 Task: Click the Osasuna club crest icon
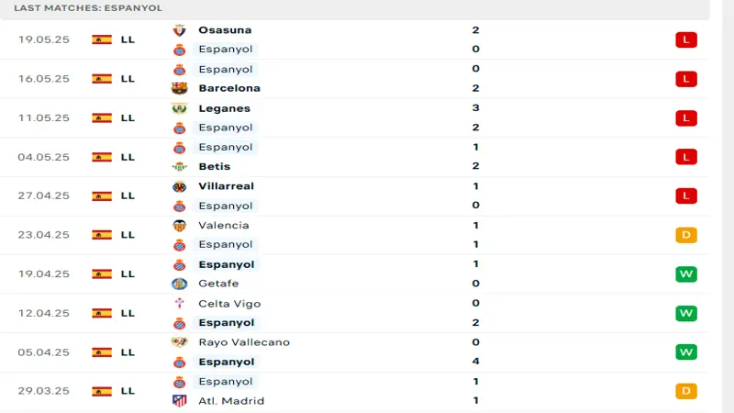(179, 30)
